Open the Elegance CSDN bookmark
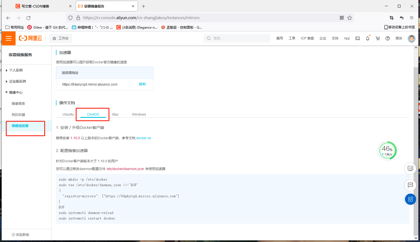This screenshot has width=420, height=242. pos(137,27)
